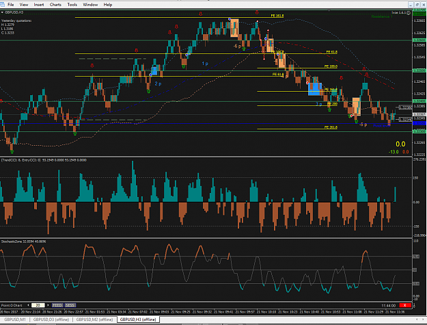This screenshot has height=325, width=427.
Task: Click the '20 Nov 2017' time axis label
Action: click(x=8, y=311)
